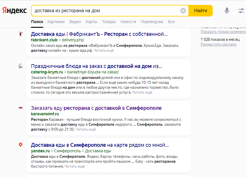Click the fabrikant.club site favicon

coord(21,34)
